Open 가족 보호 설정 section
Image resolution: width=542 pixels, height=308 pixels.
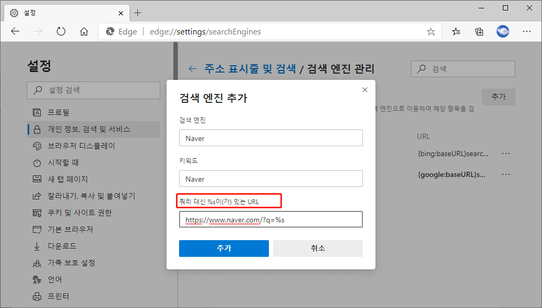point(93,263)
